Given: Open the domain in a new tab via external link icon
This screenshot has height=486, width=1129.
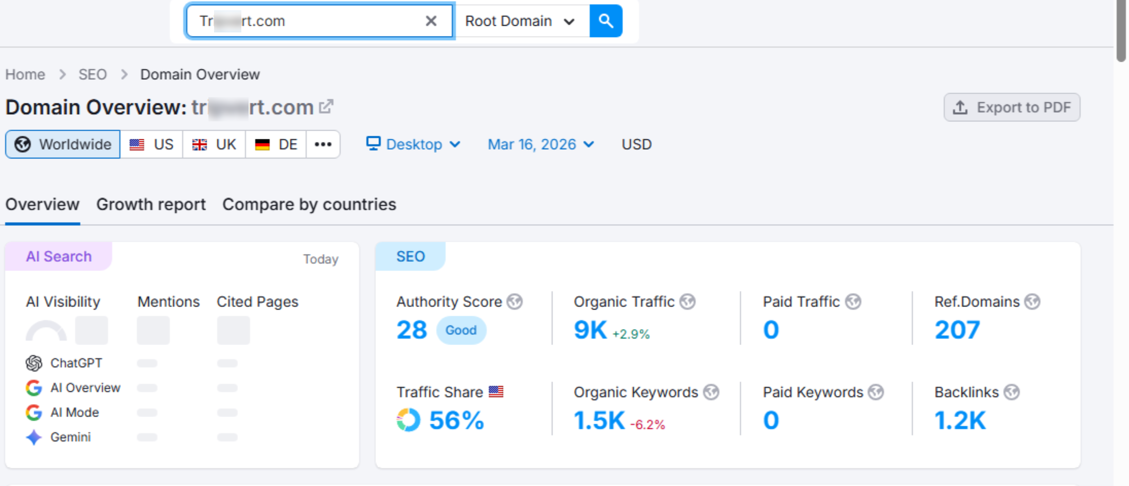Looking at the screenshot, I should click(x=327, y=106).
